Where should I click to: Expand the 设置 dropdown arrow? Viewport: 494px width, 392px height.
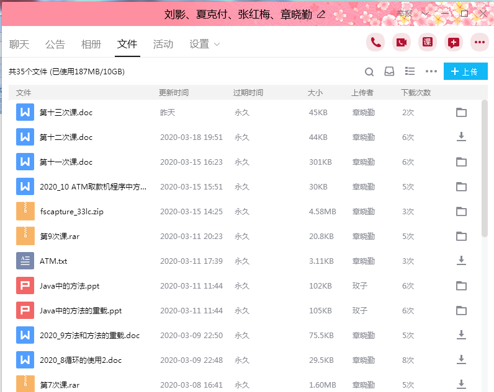click(x=217, y=45)
